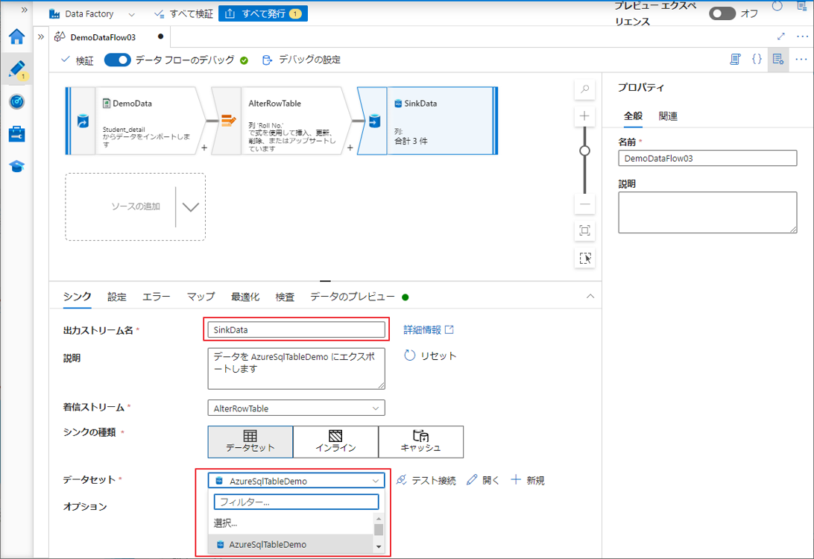The width and height of the screenshot is (814, 559).
Task: Click the source icon on DemoData node
Action: [83, 121]
